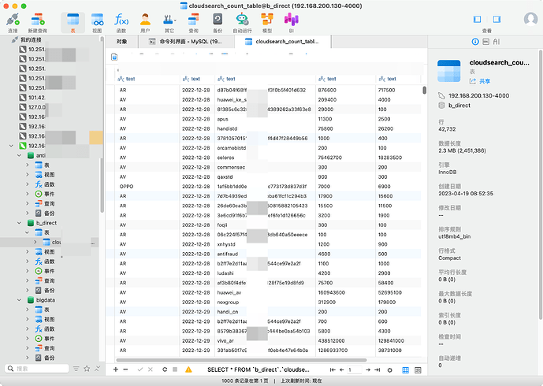This screenshot has height=386, width=543.
Task: Collapse the b_direct database node
Action: 20,223
